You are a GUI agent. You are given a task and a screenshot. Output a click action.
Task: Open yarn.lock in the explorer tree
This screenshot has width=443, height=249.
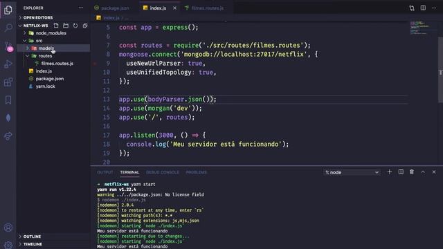coord(45,86)
